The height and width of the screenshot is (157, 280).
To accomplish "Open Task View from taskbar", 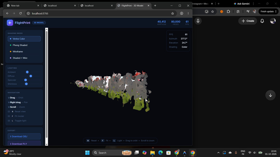I will pos(137,153).
